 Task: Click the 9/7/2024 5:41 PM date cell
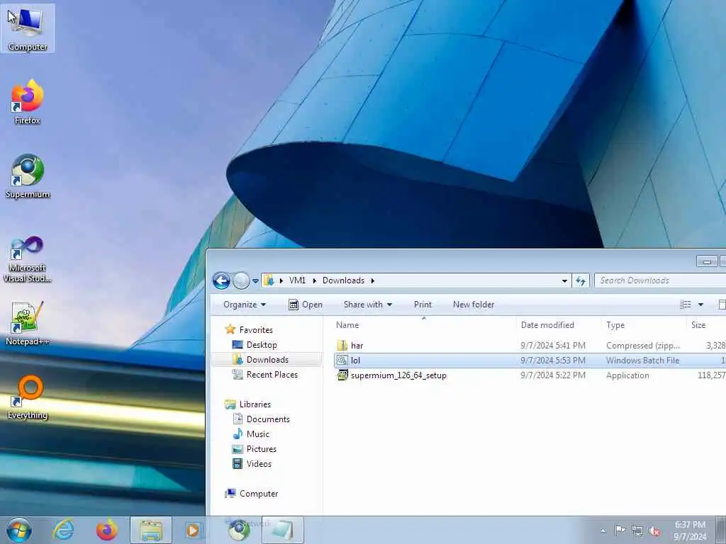coord(553,346)
